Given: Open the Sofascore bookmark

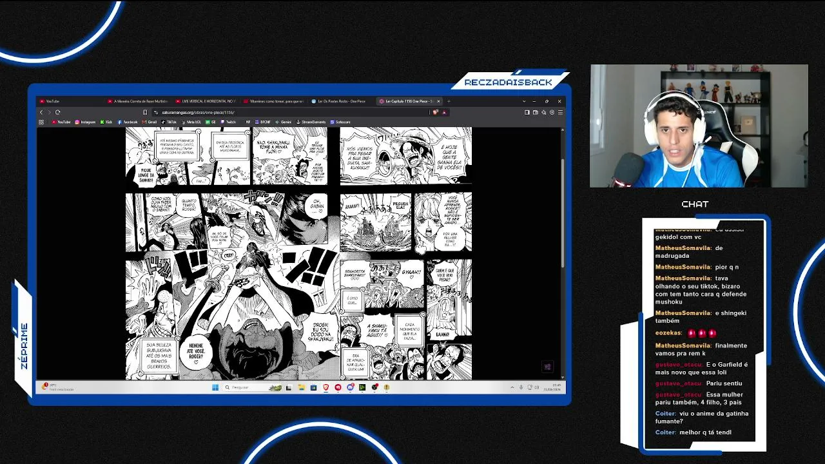Looking at the screenshot, I should coord(340,122).
